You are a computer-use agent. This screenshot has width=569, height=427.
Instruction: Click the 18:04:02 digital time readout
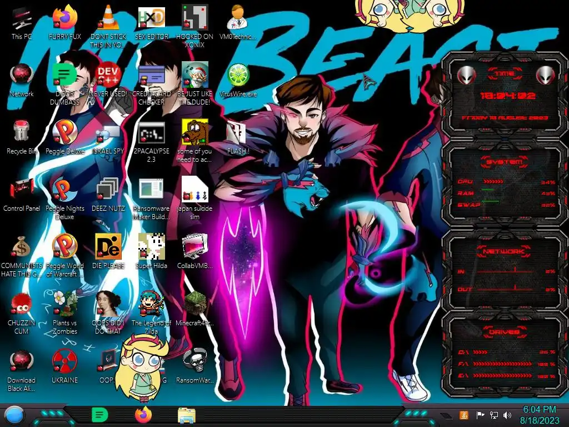507,96
